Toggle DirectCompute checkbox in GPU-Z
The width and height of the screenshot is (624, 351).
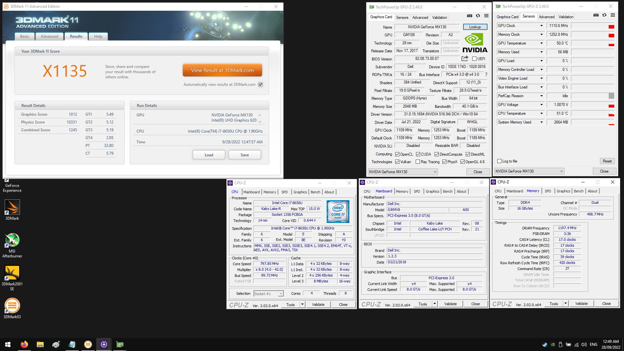point(436,154)
